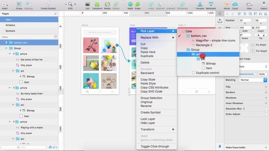Click the Forward toolbar icon
Screen dimensions: 269x151
tap(200, 5)
